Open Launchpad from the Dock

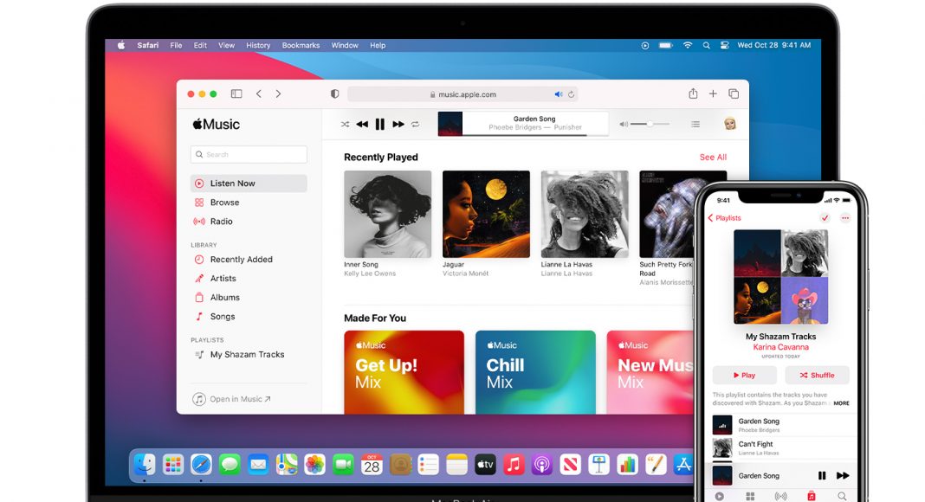tap(173, 465)
